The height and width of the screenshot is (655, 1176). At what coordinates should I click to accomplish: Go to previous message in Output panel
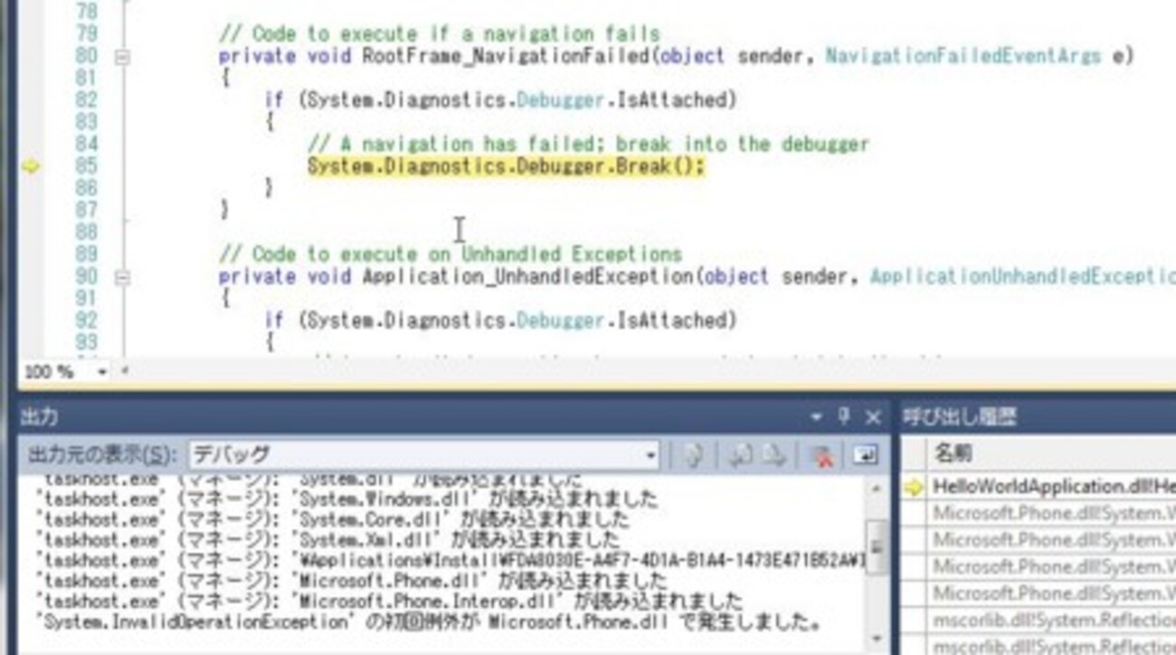(x=741, y=455)
